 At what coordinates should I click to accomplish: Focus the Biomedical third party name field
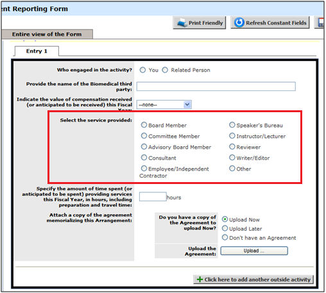coord(216,87)
